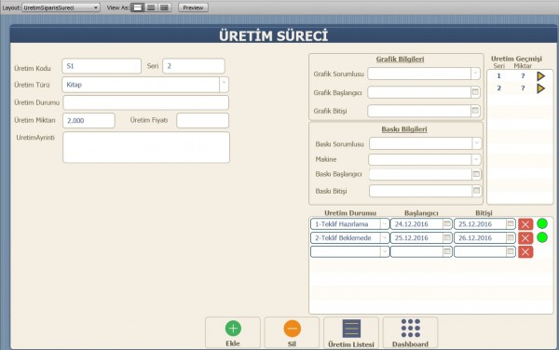Click the Grafik Bilgileri heading
This screenshot has width=559, height=350.
pos(400,59)
